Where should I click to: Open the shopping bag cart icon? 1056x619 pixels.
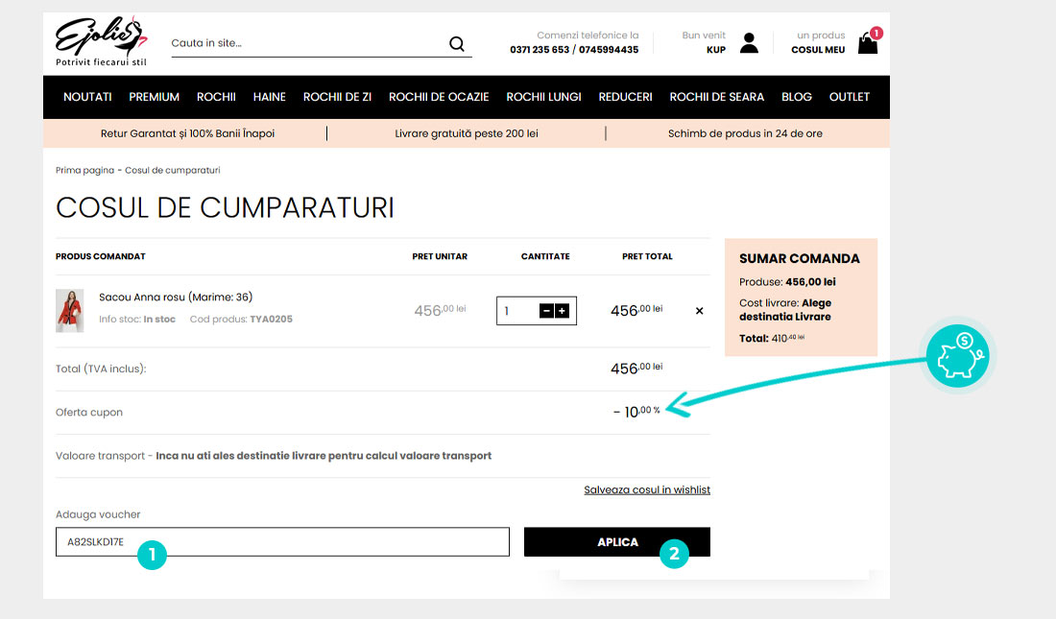(x=868, y=43)
